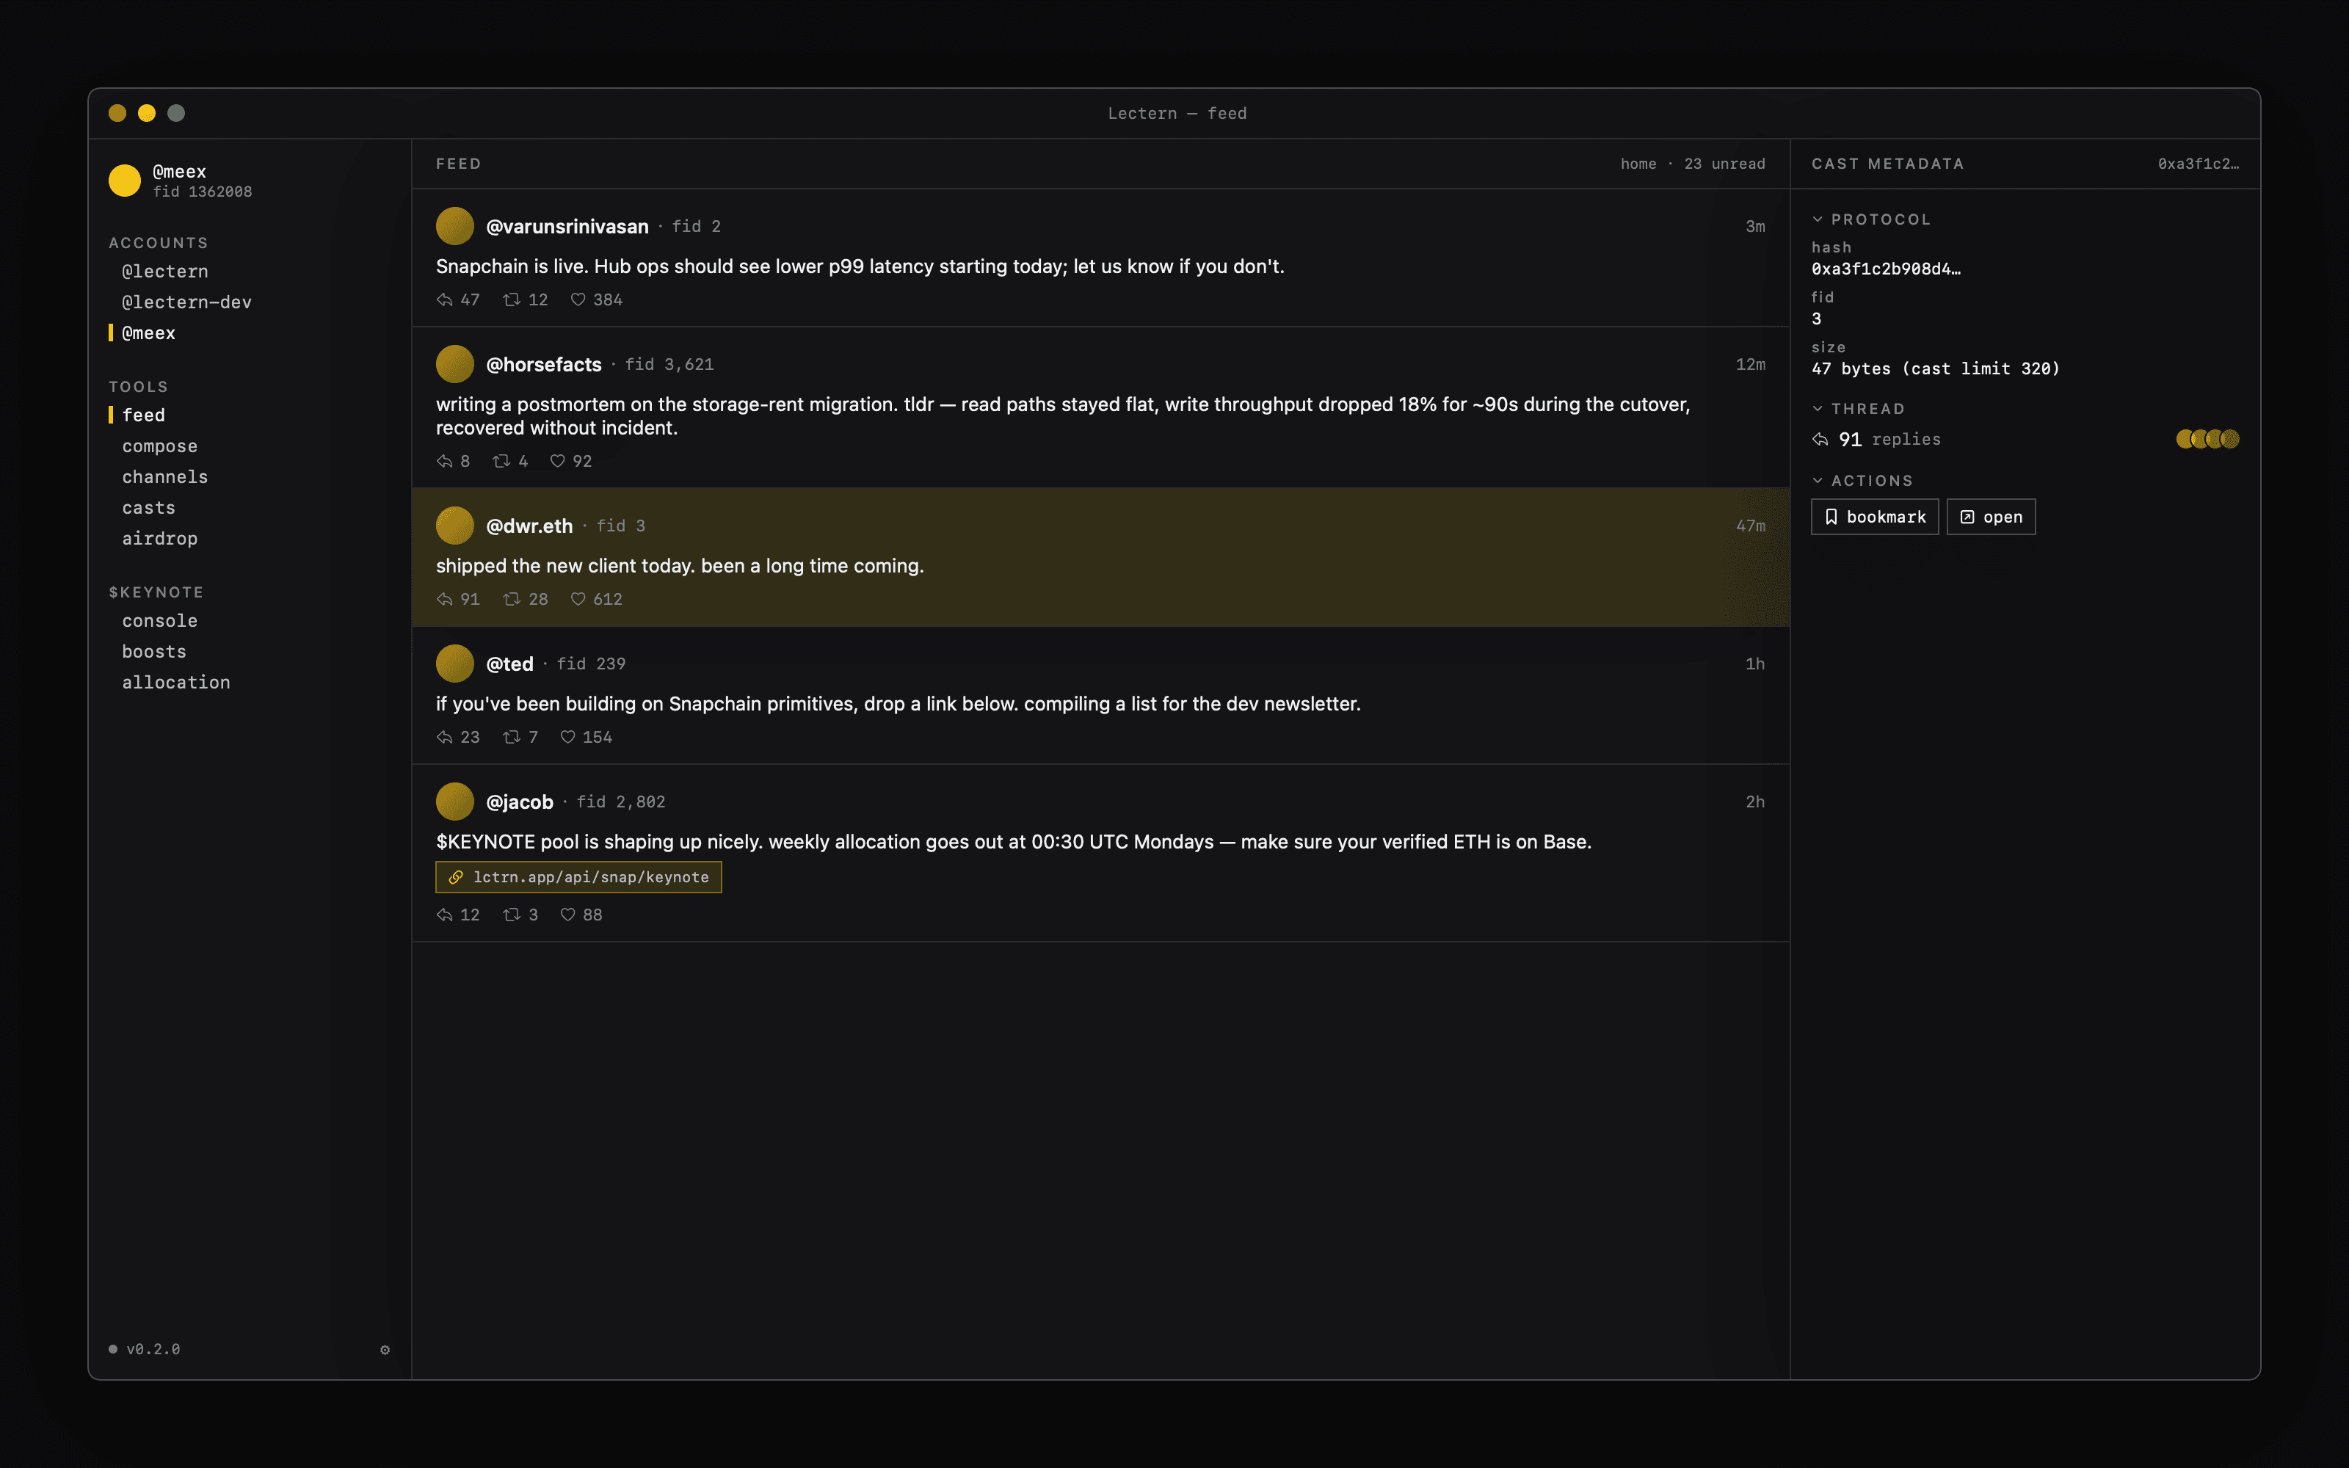Viewport: 2349px width, 1468px height.
Task: Open the compose tool
Action: coord(160,446)
